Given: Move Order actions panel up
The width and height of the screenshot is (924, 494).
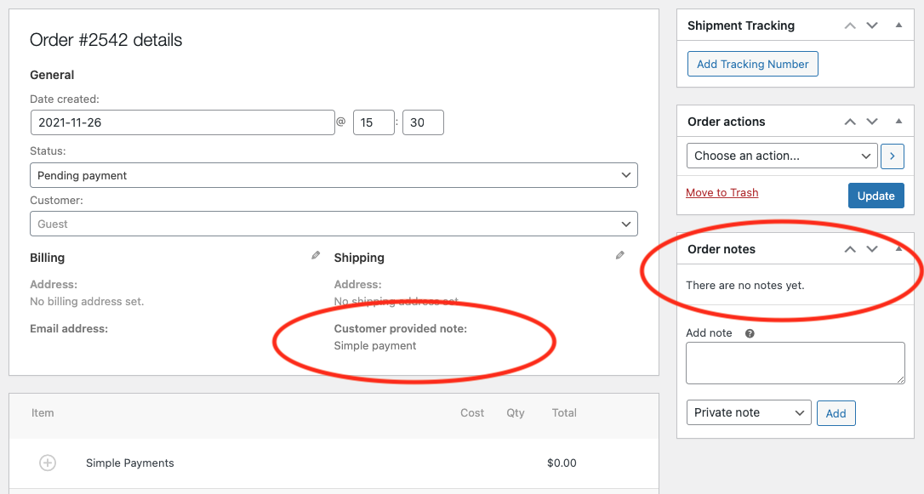Looking at the screenshot, I should click(x=850, y=122).
